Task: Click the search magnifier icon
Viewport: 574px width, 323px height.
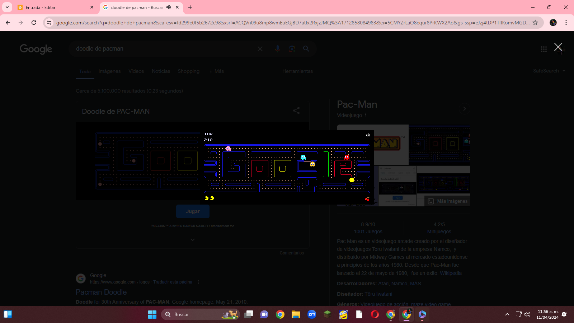Action: pos(306,49)
